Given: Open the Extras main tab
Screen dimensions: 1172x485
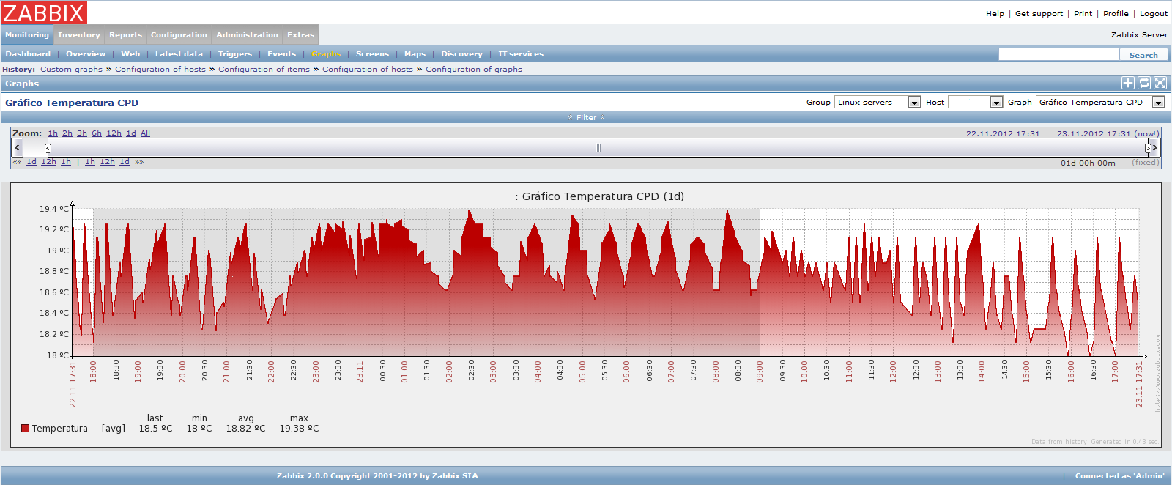Looking at the screenshot, I should (300, 35).
